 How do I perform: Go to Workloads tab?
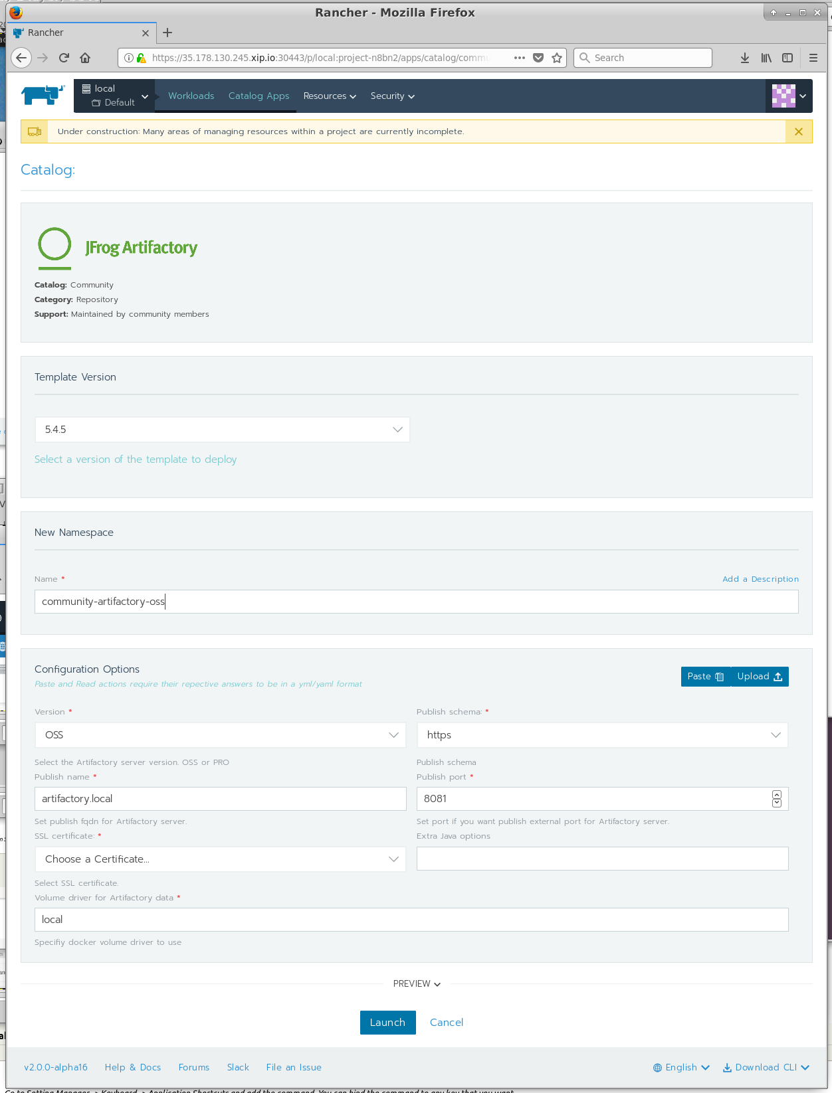[191, 96]
